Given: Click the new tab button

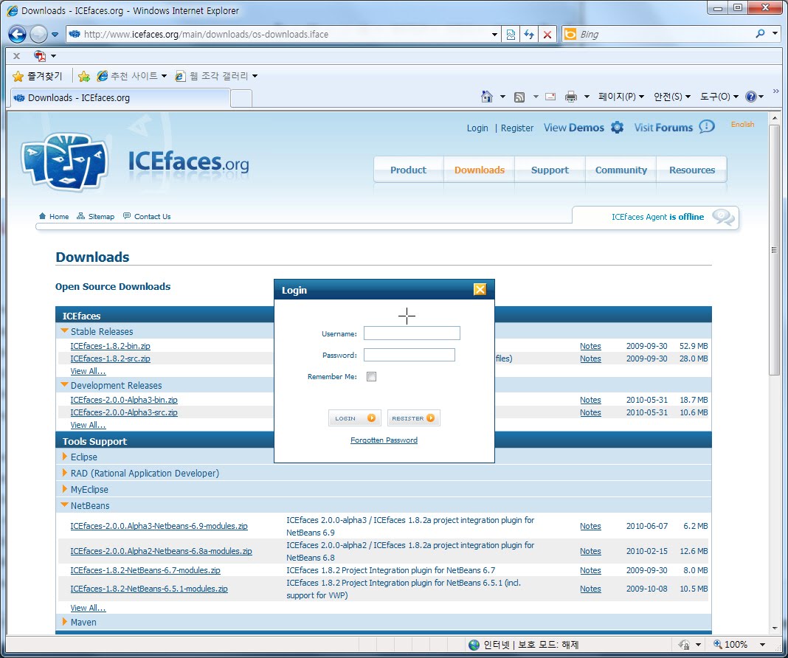Looking at the screenshot, I should coord(241,98).
